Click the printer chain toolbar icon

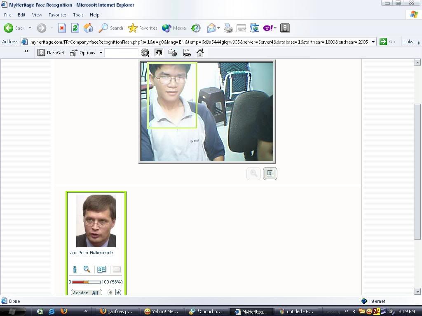point(187,53)
